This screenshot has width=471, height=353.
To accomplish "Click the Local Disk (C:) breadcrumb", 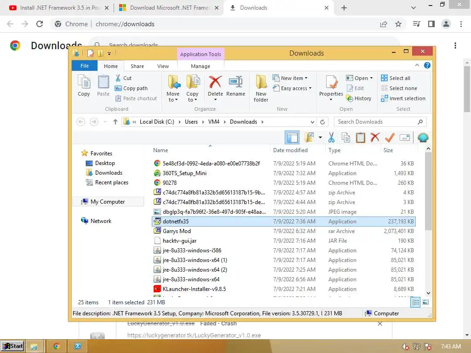I will tap(157, 122).
